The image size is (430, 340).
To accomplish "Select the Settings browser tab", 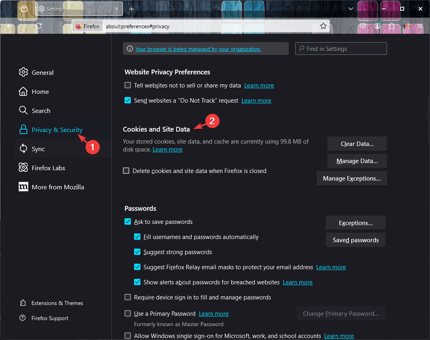I will (79, 9).
